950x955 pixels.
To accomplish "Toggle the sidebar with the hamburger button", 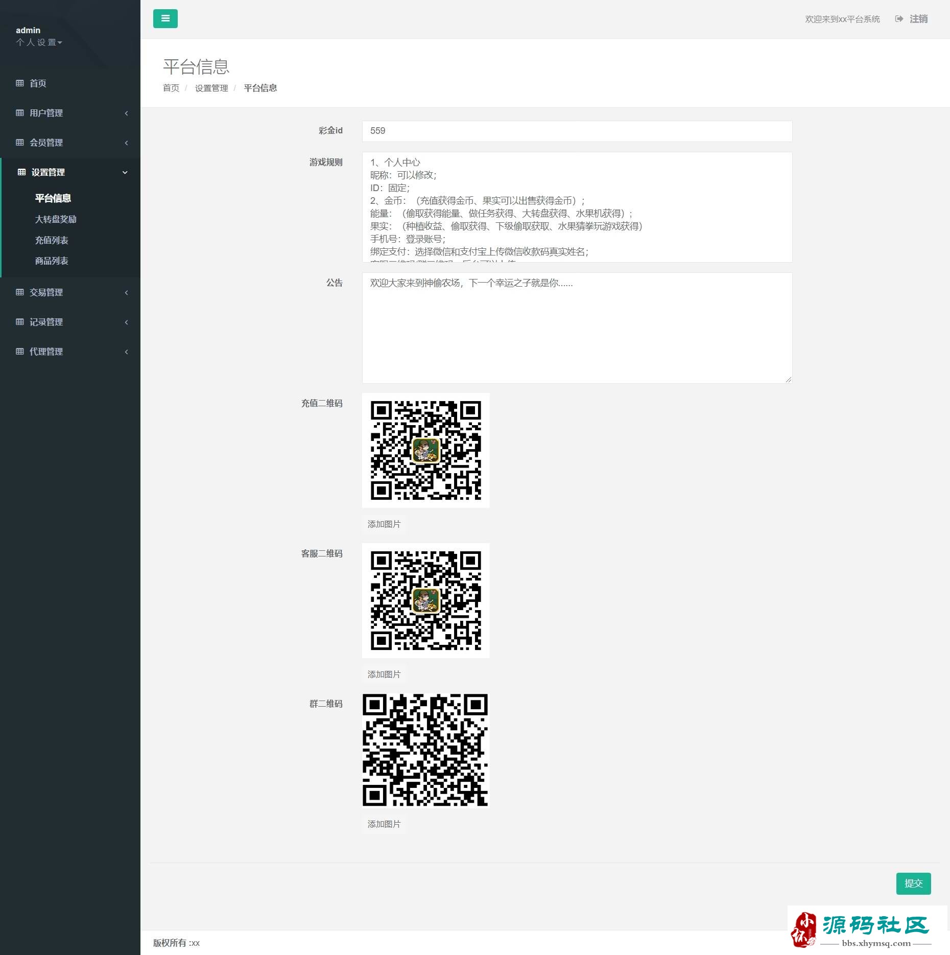I will pyautogui.click(x=165, y=18).
